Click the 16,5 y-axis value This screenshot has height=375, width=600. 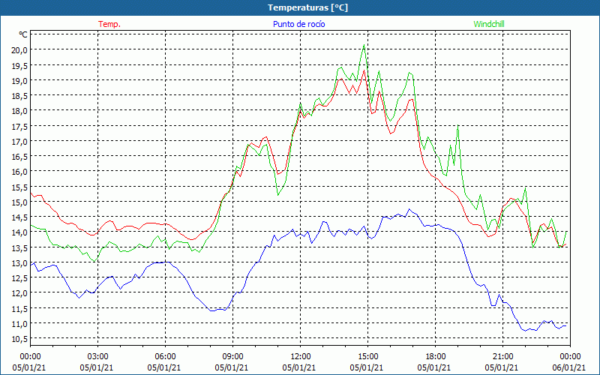(x=20, y=156)
